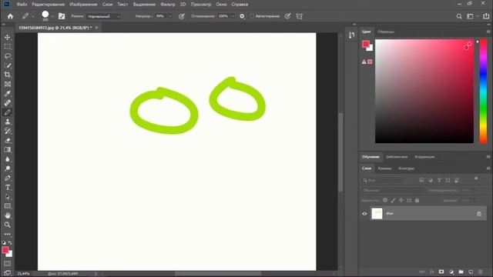Open the Search magnifier icon at top right
Screen dimensions: 493x277
point(459,16)
